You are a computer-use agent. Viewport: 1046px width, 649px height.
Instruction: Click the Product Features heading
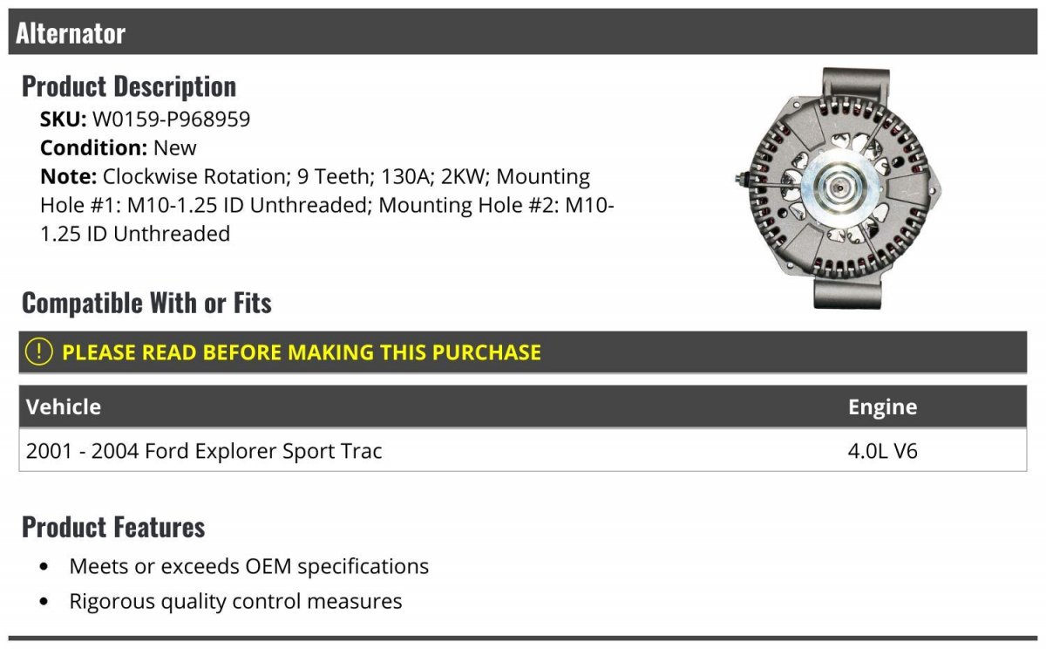[x=113, y=527]
